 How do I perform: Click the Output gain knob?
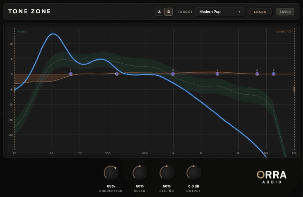click(194, 172)
